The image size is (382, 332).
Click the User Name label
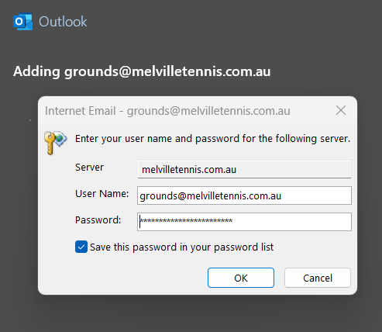coord(102,194)
